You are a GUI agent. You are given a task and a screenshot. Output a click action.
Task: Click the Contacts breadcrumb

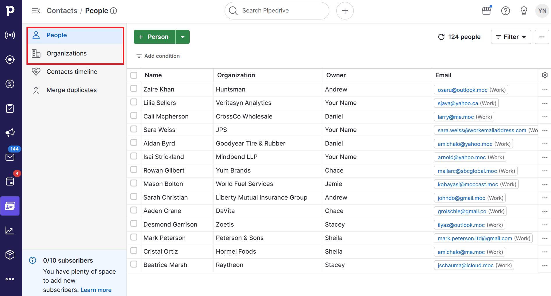pyautogui.click(x=62, y=11)
